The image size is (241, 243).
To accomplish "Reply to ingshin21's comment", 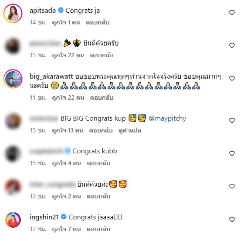I will pos(99,229).
